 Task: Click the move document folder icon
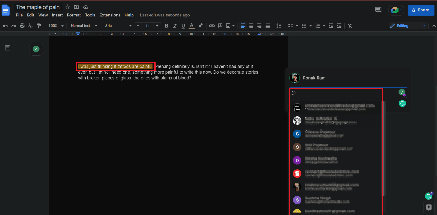point(76,7)
